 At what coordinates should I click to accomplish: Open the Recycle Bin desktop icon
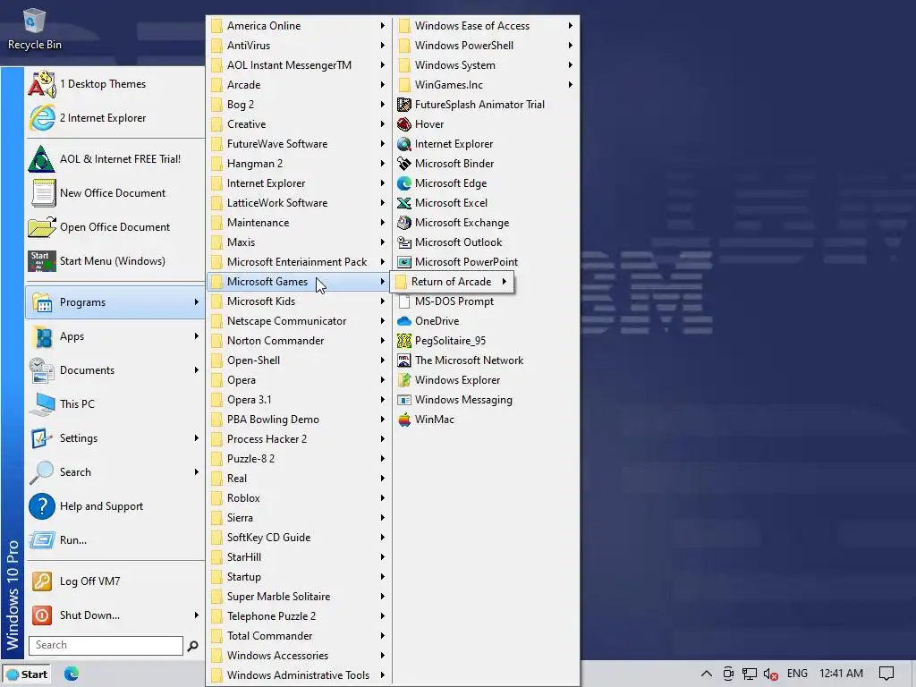[34, 30]
